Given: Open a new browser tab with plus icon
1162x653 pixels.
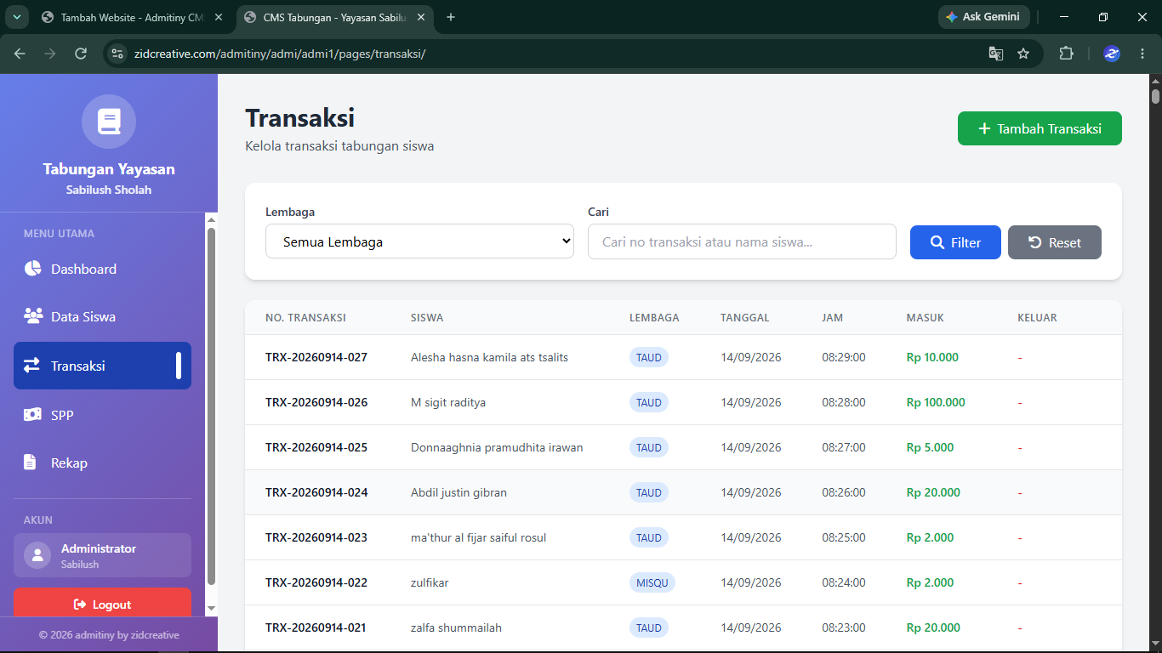Looking at the screenshot, I should point(451,17).
